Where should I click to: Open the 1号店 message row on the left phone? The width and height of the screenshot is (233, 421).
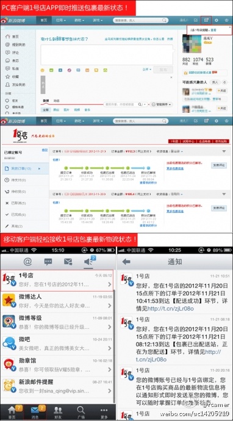[x=57, y=280]
